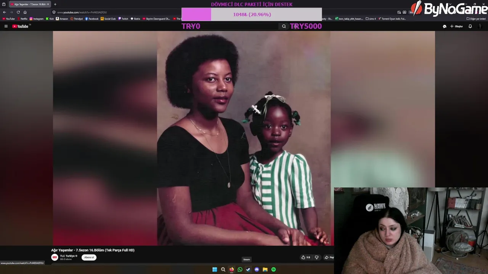Click the video title Ağır Yaşamlar - 7.Sezon 16.Bölüm
Image resolution: width=488 pixels, height=274 pixels.
click(93, 250)
